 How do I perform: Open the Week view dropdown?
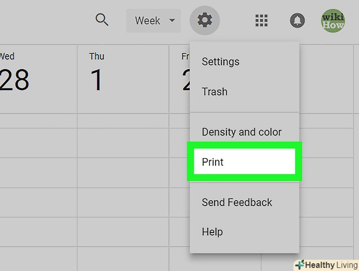pyautogui.click(x=153, y=21)
